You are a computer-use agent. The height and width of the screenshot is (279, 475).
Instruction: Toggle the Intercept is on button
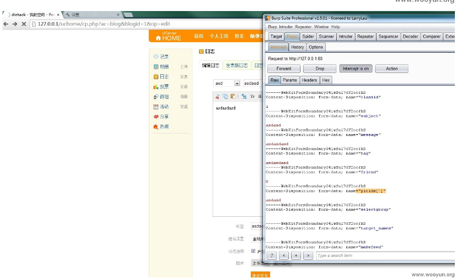pos(356,69)
